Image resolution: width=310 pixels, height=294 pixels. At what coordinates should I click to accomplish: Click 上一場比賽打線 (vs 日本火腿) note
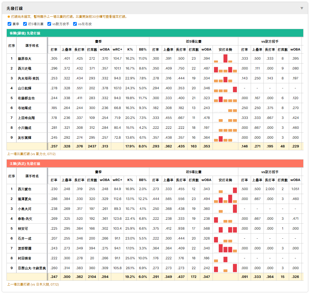pos(33,284)
